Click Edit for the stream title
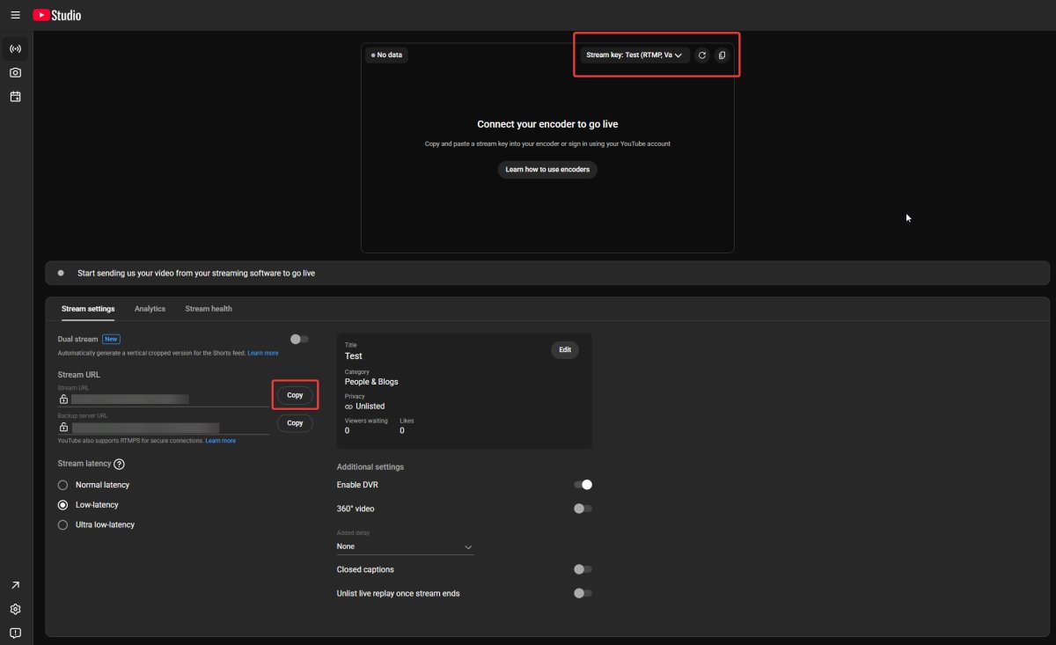 point(565,349)
